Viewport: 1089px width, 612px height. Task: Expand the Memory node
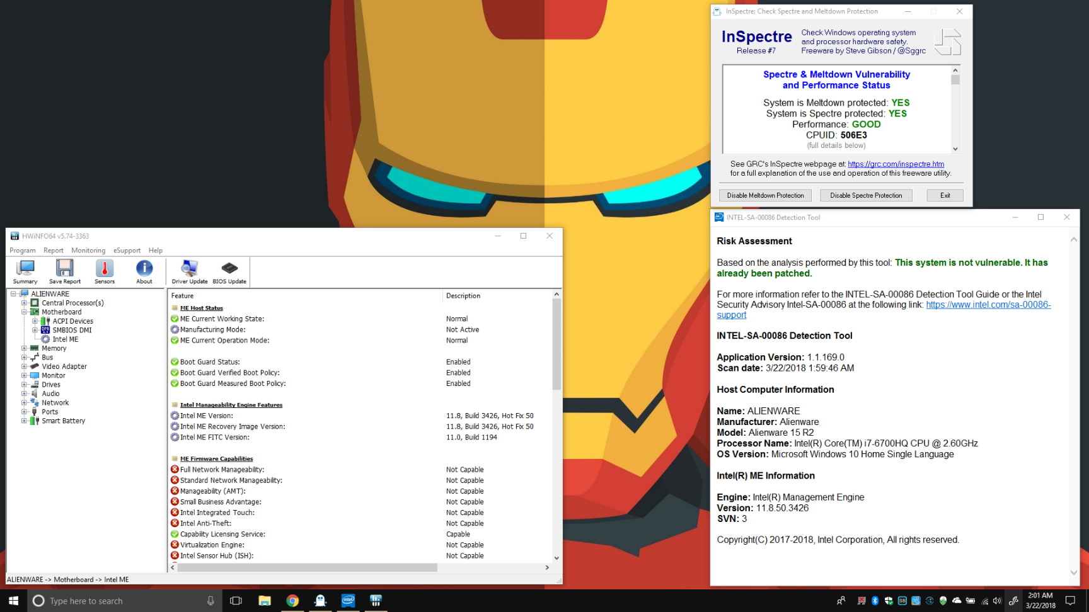pyautogui.click(x=24, y=348)
